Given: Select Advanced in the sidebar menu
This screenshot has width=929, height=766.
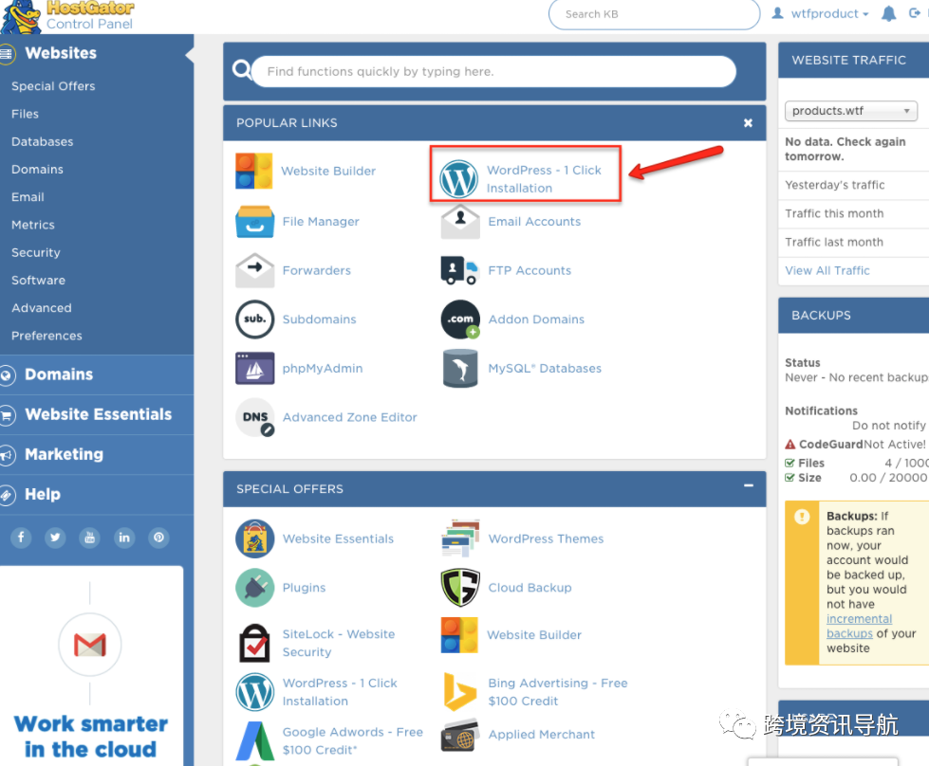Looking at the screenshot, I should click(42, 308).
